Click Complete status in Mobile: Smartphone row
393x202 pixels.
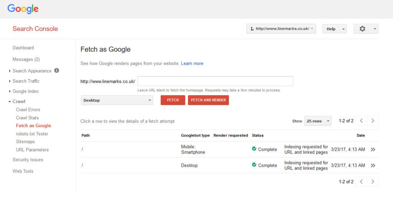(268, 150)
